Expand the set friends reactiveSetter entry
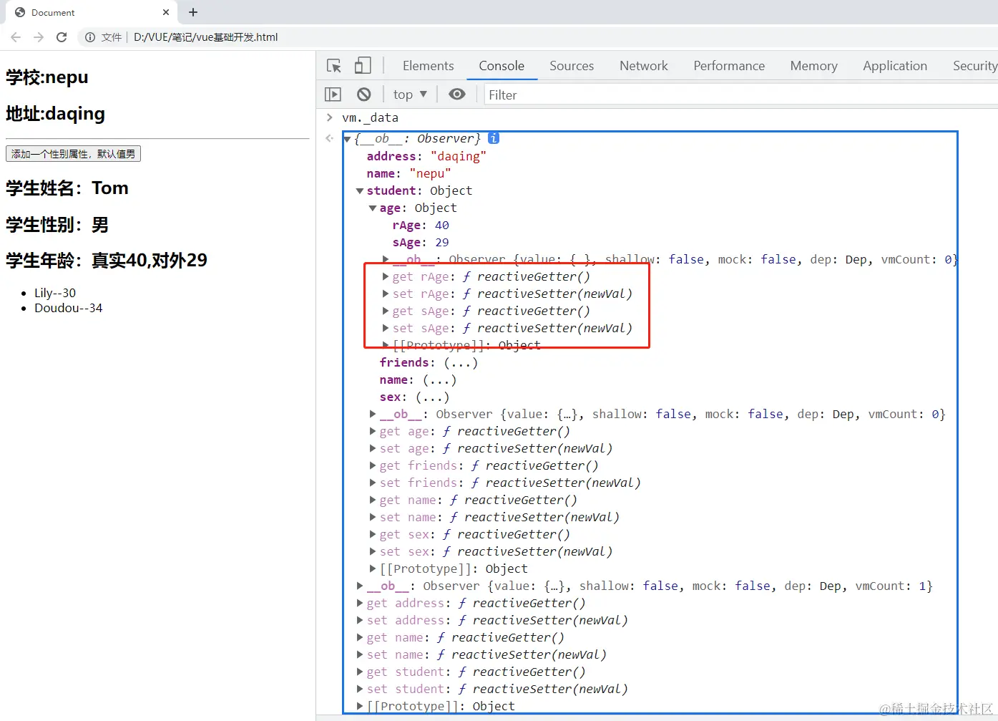The image size is (998, 721). pos(373,483)
